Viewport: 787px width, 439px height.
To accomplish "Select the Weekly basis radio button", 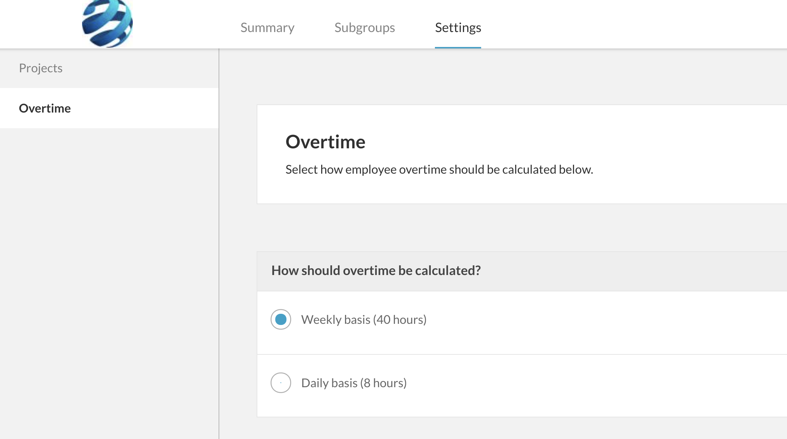I will coord(281,319).
